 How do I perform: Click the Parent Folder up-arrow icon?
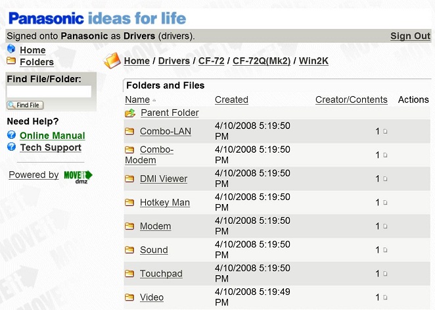(130, 113)
